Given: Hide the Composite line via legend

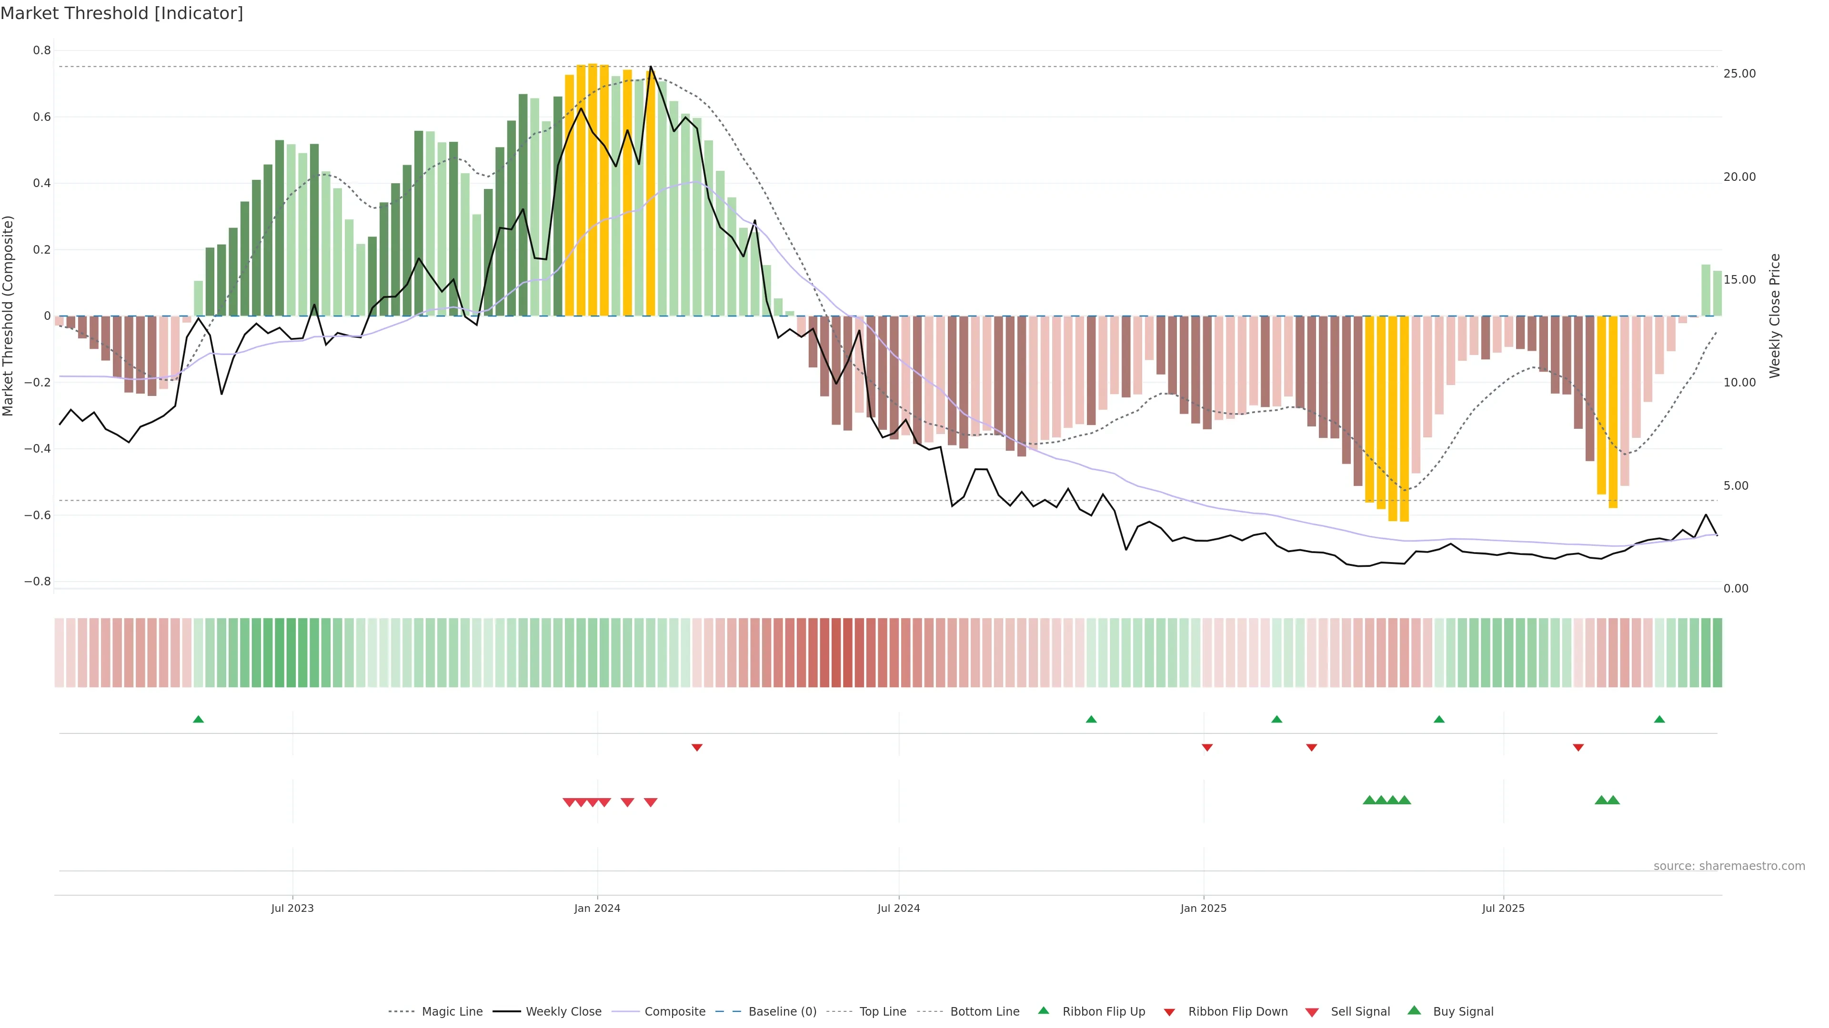Looking at the screenshot, I should (x=674, y=1012).
